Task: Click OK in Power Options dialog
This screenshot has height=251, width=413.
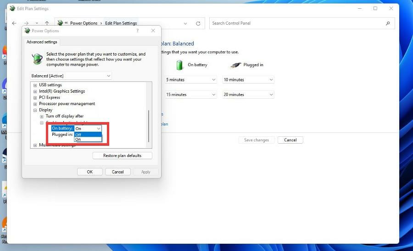Action: tap(90, 172)
